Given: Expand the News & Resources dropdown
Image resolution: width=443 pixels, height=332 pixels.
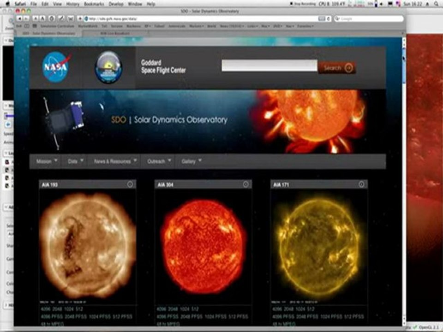Looking at the screenshot, I should coord(115,161).
